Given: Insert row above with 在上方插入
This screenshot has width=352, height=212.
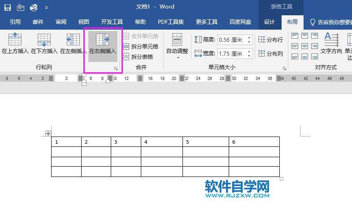Looking at the screenshot, I should pyautogui.click(x=15, y=44).
